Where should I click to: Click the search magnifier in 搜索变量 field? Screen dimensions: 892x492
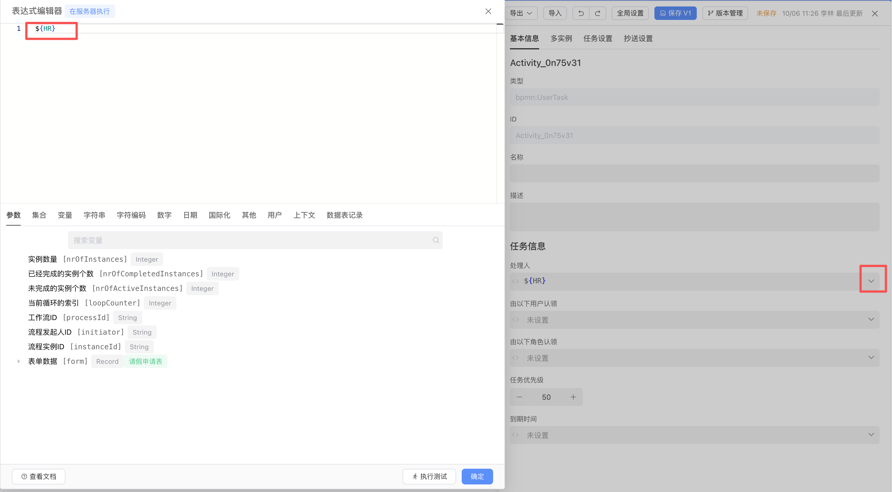click(435, 240)
